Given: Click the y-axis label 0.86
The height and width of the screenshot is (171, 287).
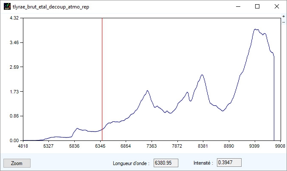Looking at the screenshot, I should coord(14,116).
